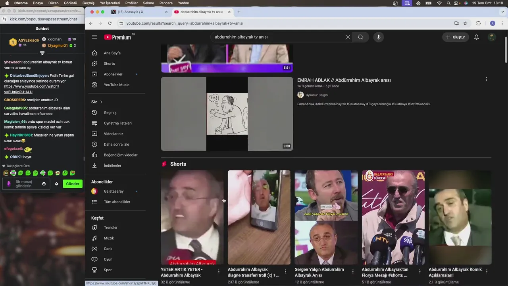Open options menu for EMRAH ABLAK video
Viewport: 508px width, 286px height.
click(x=486, y=79)
